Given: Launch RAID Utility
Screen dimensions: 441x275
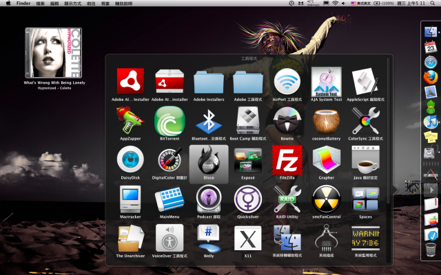Looking at the screenshot, I should coord(287,199).
